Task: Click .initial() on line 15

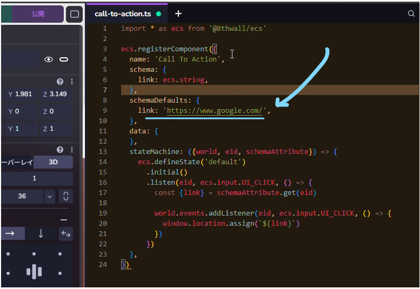Action: coord(166,172)
